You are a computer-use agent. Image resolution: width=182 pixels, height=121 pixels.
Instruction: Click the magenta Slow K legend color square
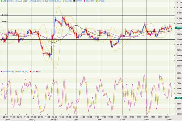pos(2,72)
